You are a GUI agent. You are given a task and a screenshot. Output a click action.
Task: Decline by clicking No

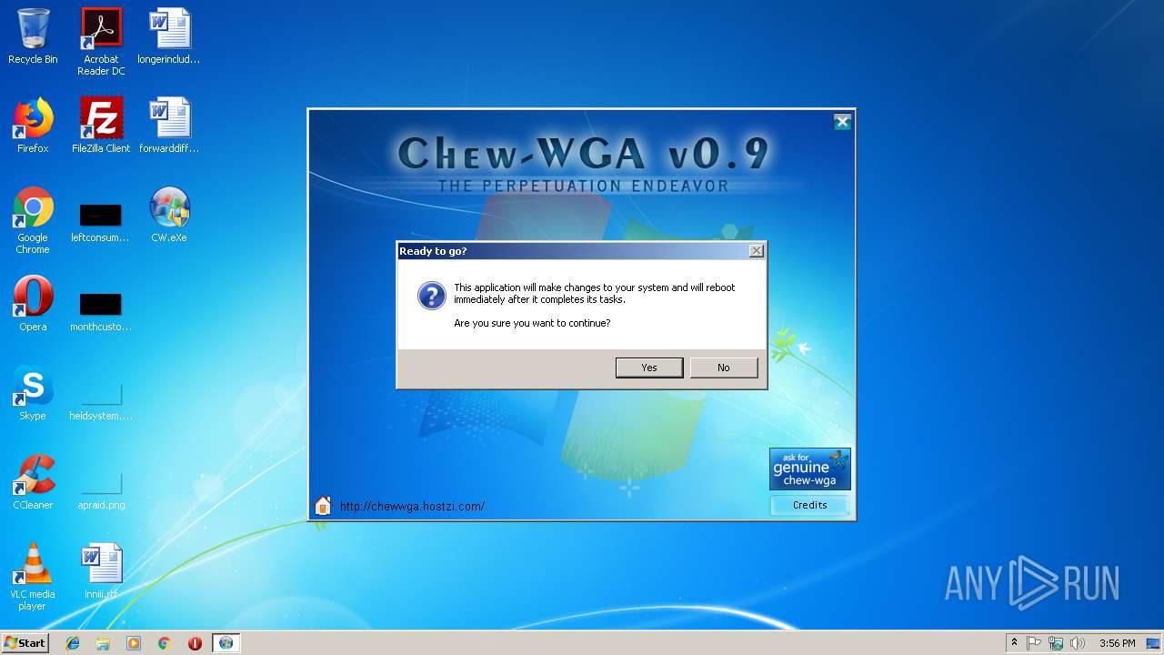(x=724, y=368)
